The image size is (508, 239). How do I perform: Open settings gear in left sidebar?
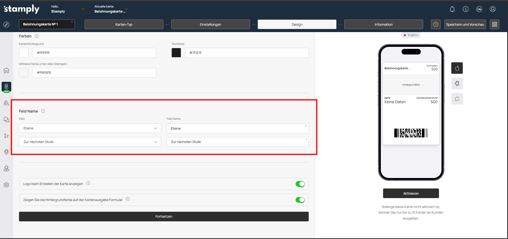[6, 185]
